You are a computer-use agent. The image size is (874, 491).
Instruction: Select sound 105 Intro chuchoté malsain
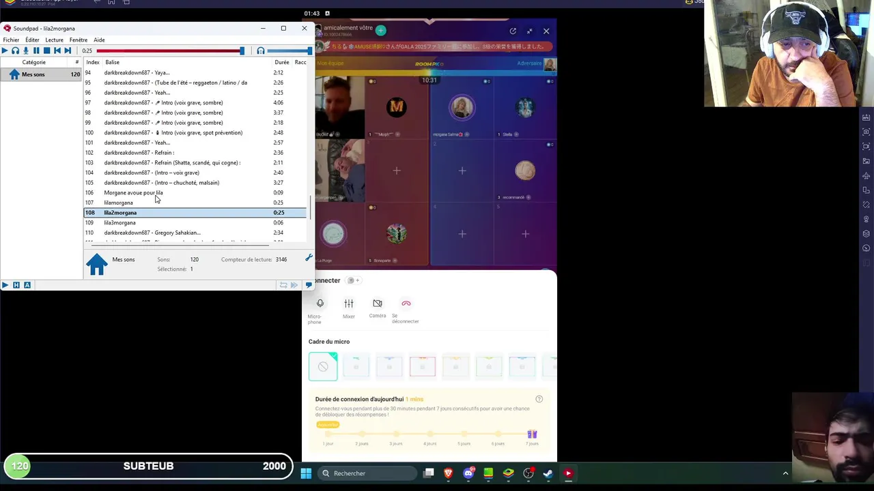pos(195,183)
